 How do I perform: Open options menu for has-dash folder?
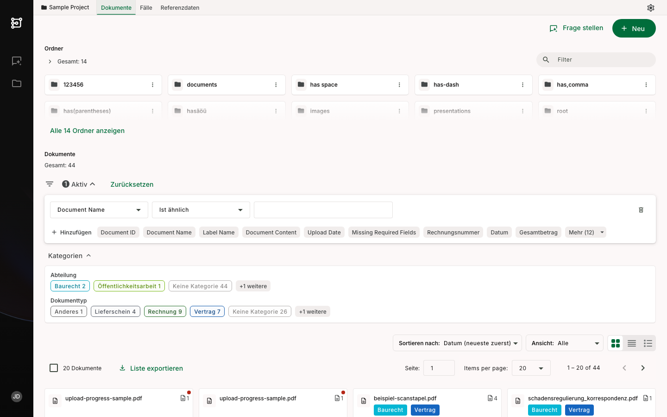tap(522, 85)
